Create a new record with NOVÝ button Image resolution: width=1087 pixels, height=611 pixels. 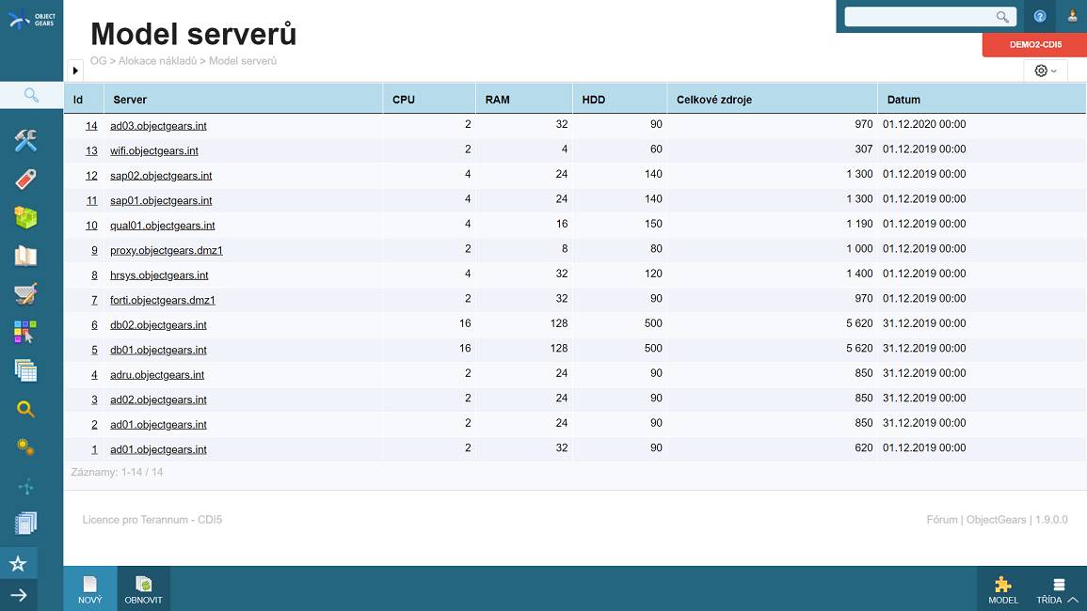point(90,589)
